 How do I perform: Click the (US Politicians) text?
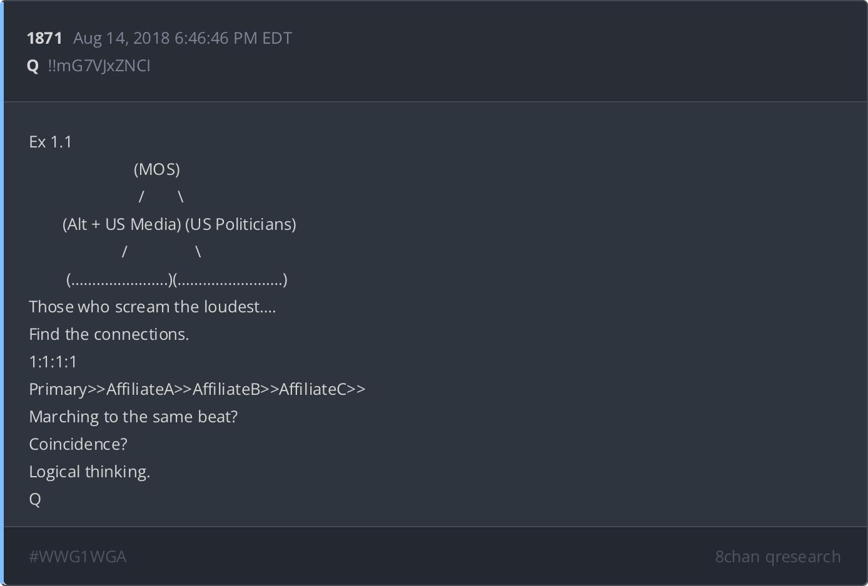pos(241,224)
